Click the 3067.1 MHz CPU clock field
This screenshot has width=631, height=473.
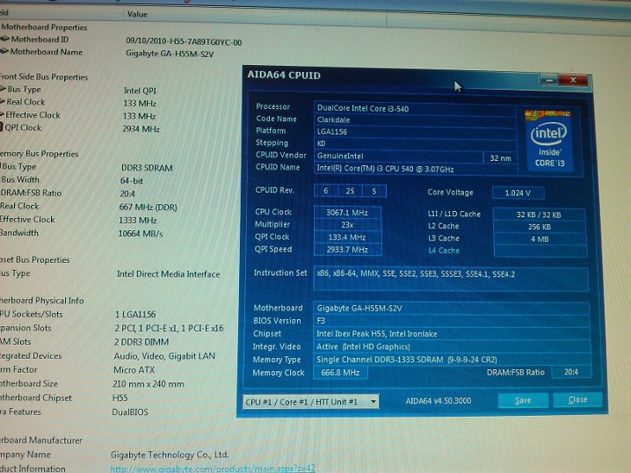coord(347,213)
